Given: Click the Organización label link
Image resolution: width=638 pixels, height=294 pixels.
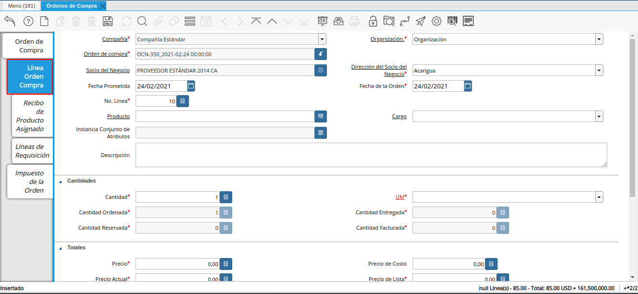Looking at the screenshot, I should tap(387, 39).
